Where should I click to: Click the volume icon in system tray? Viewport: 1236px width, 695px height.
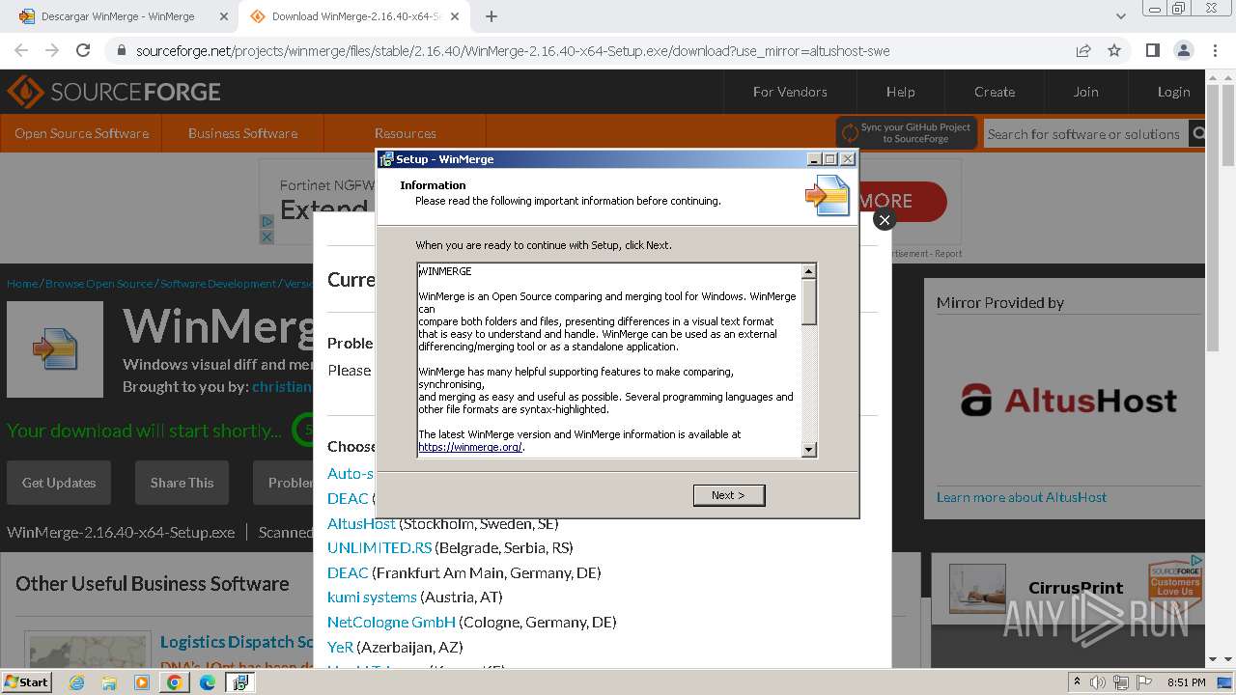point(1097,682)
